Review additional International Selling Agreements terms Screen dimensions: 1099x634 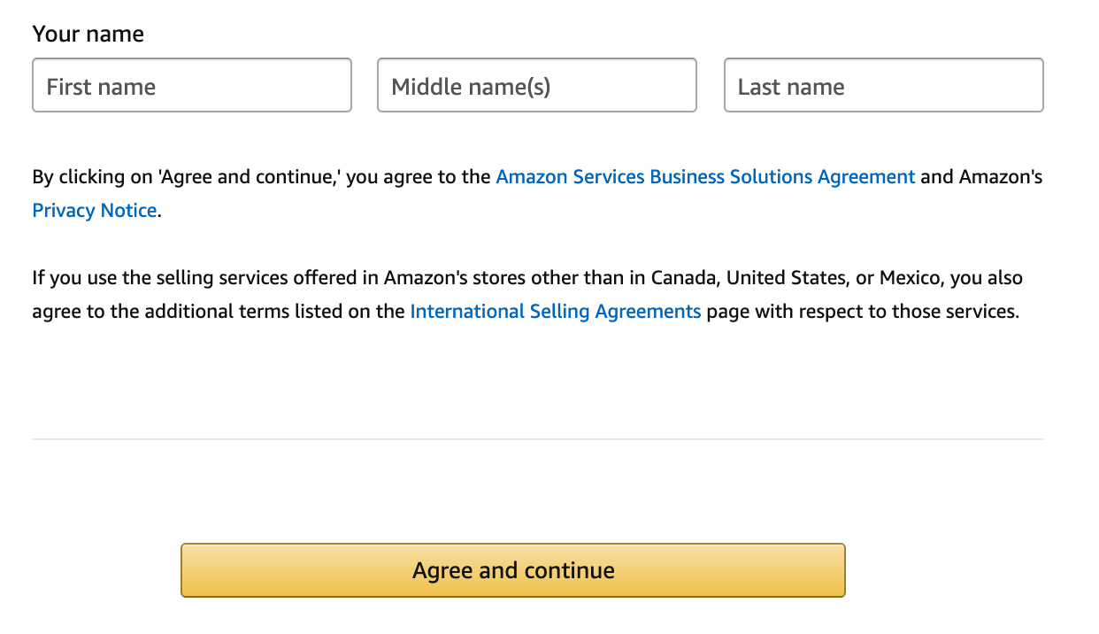coord(555,311)
